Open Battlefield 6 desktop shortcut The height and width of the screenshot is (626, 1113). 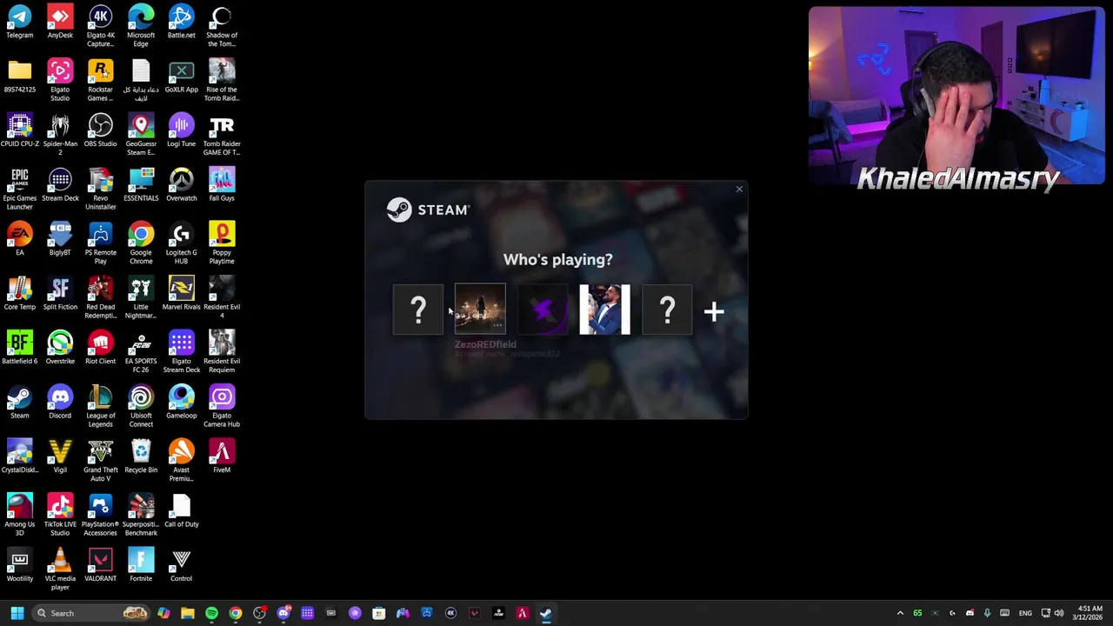(19, 349)
